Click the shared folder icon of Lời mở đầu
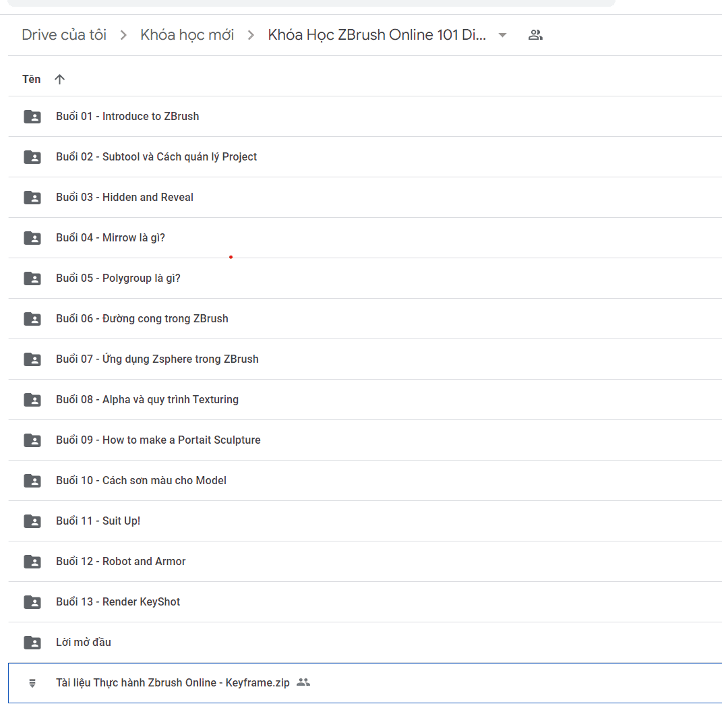 point(32,643)
